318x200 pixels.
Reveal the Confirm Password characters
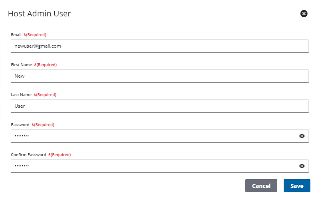point(302,166)
